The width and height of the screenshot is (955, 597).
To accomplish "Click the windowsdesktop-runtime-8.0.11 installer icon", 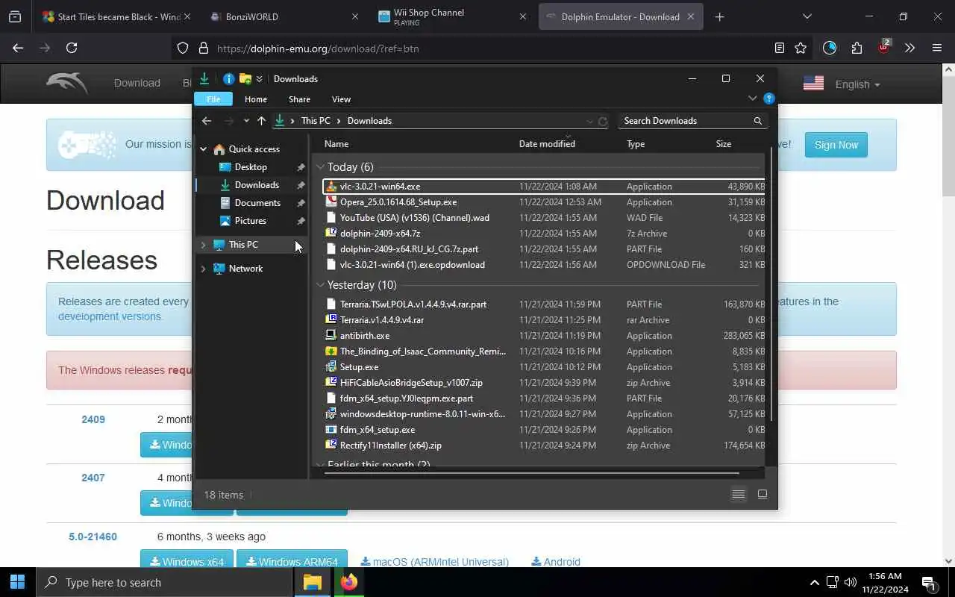I will [332, 414].
